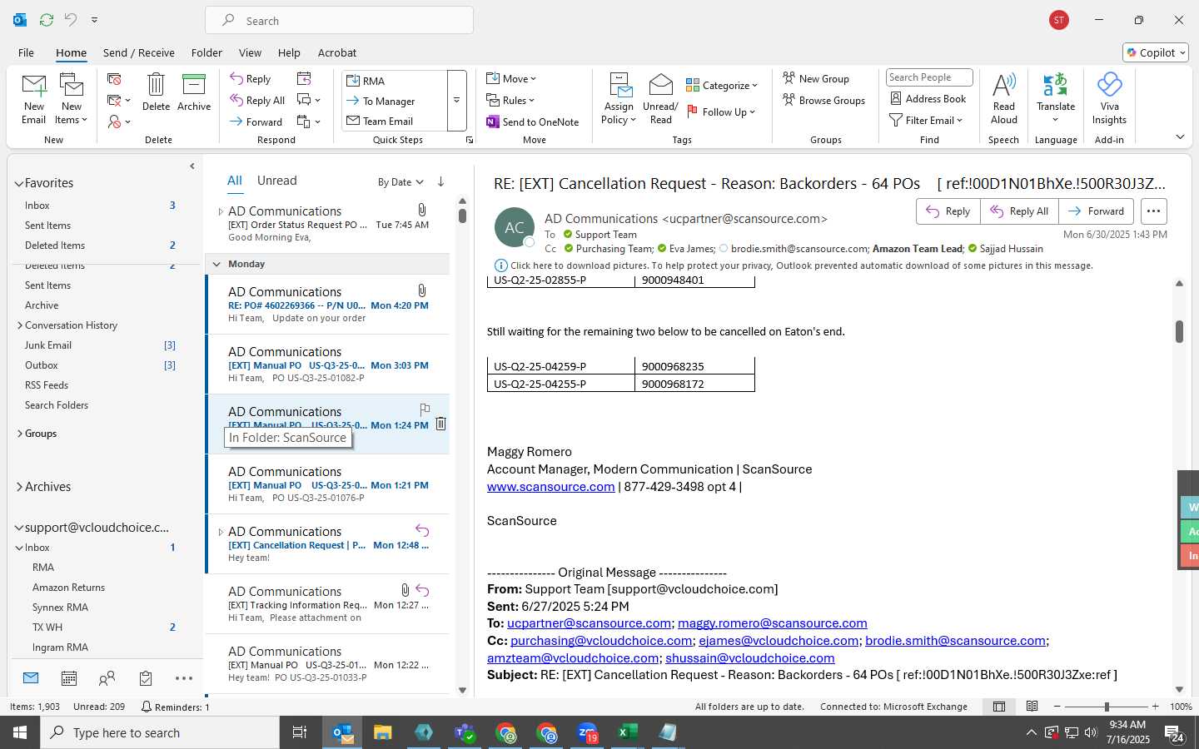The image size is (1199, 749).
Task: Open the Acrobat tab
Action: [337, 52]
